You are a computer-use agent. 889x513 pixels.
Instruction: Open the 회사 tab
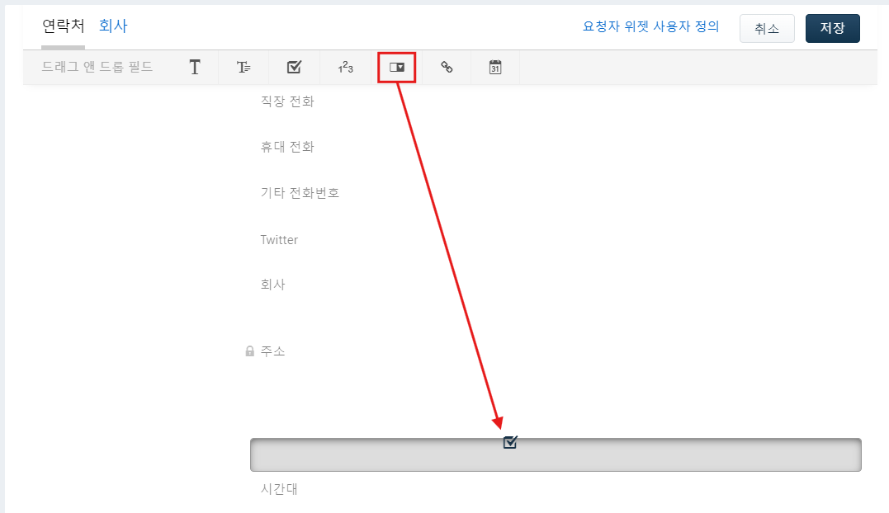113,26
